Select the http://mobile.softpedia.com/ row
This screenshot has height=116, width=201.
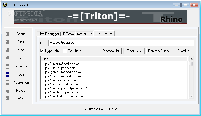pos(114,92)
